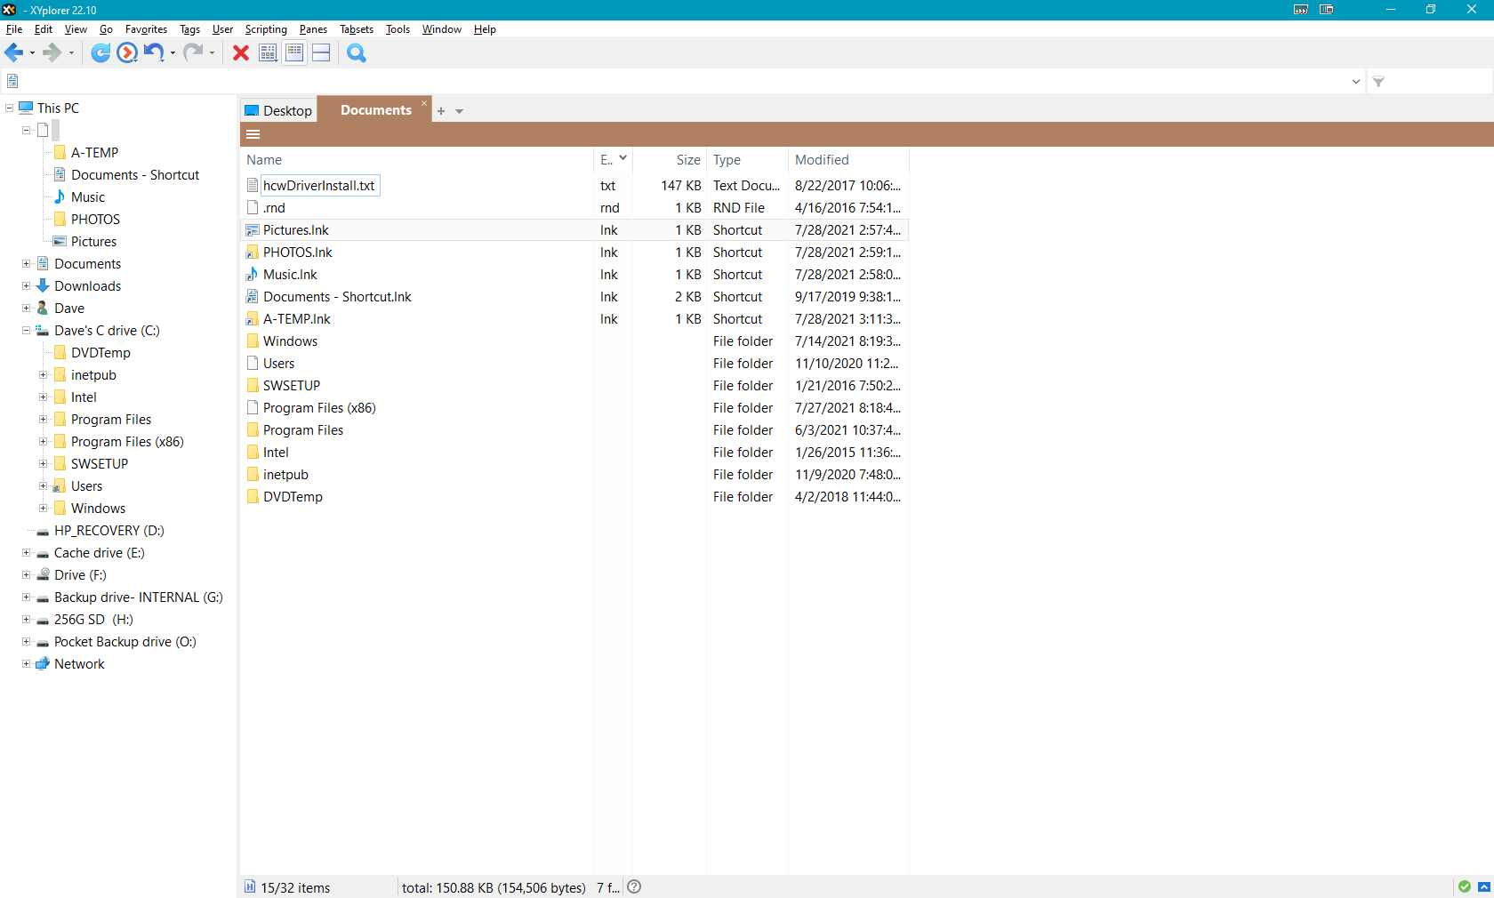Sort by the Size column header
Viewport: 1494px width, 898px height.
[670, 160]
